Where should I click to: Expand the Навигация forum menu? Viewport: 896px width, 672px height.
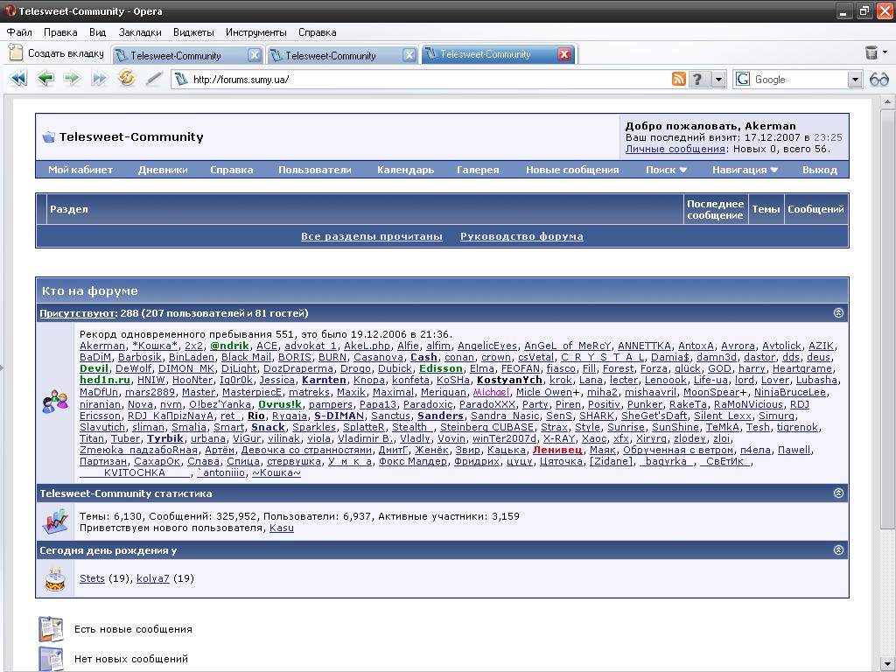point(745,170)
